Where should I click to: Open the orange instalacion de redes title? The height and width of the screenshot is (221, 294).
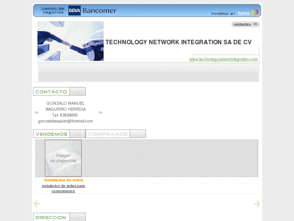[63, 180]
